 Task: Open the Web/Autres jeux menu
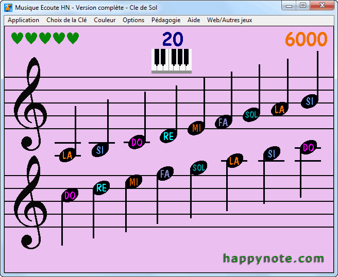click(229, 20)
